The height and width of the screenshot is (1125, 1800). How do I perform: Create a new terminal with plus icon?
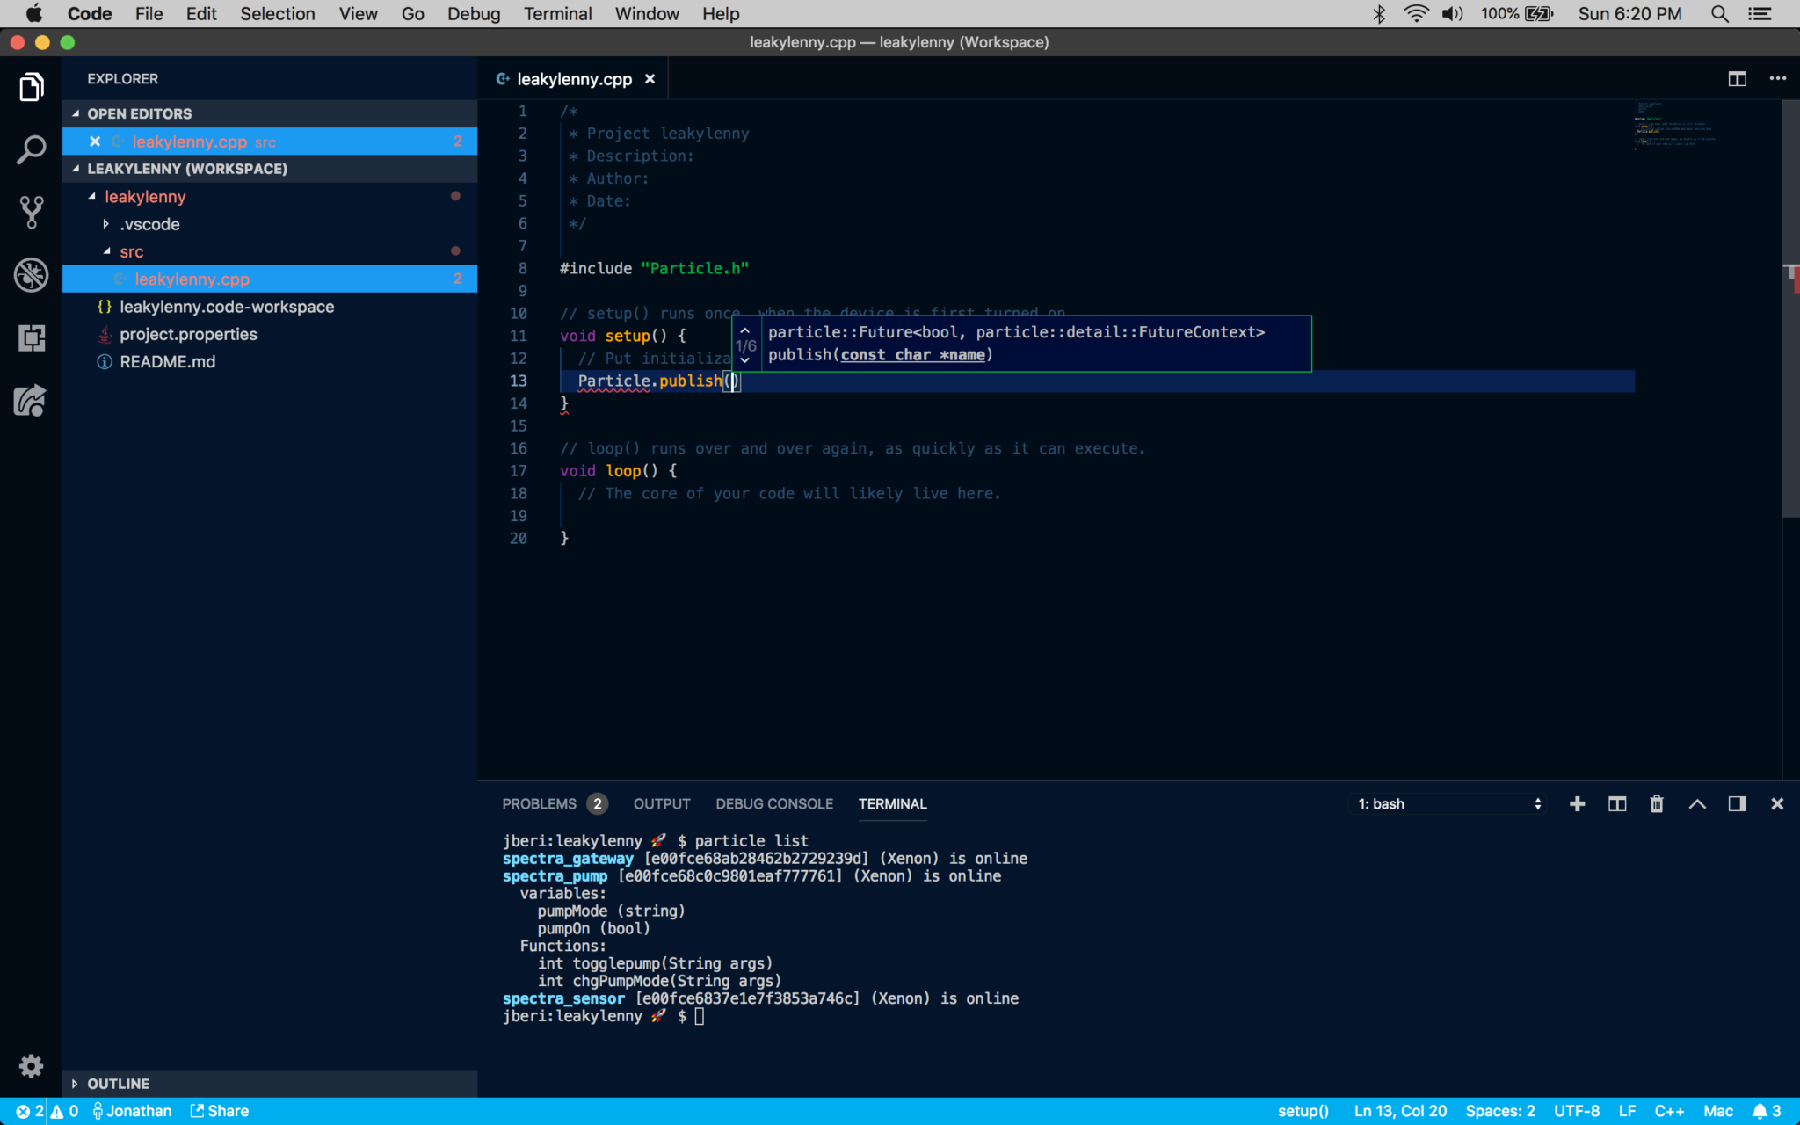(x=1577, y=804)
